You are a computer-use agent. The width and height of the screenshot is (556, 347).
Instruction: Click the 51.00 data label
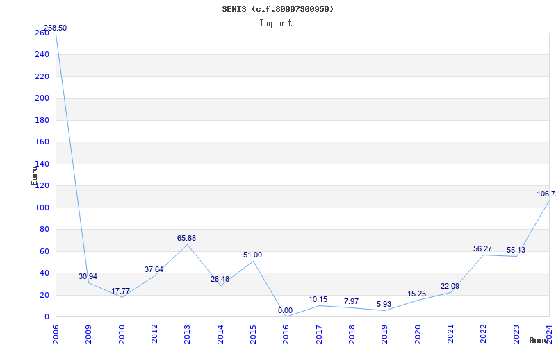[252, 255]
